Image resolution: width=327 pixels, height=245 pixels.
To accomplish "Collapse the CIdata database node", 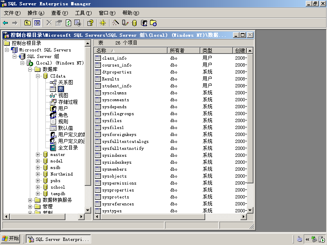I will (38, 76).
